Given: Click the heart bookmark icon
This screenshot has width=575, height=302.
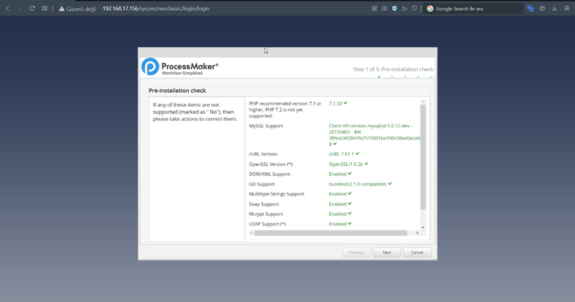Looking at the screenshot, I should (x=414, y=8).
